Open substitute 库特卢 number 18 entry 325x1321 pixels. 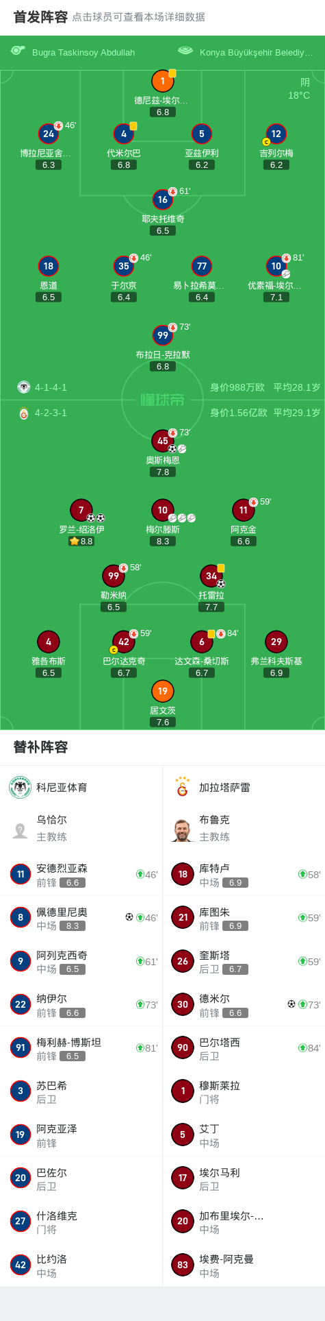click(244, 874)
